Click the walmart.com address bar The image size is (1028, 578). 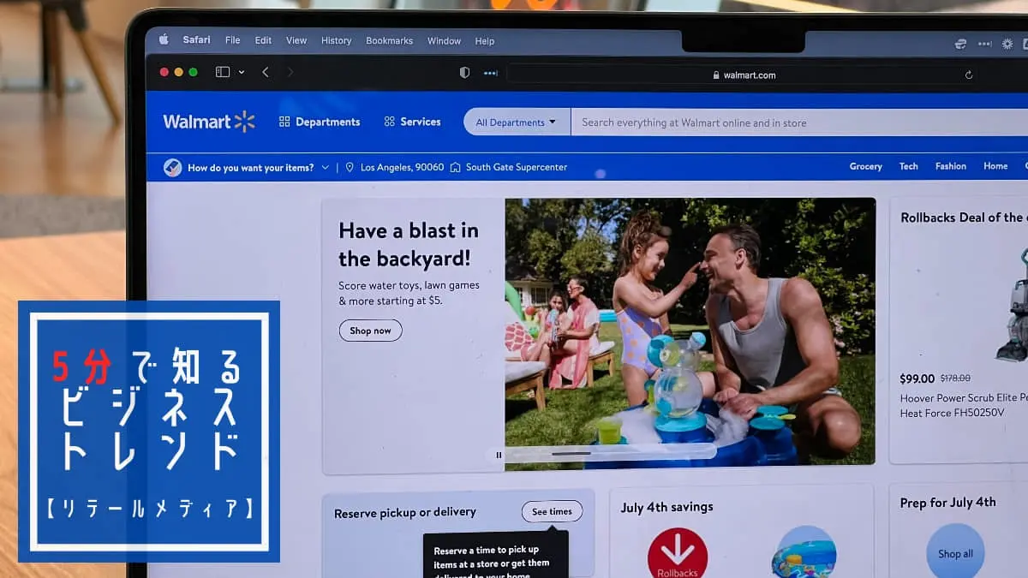744,75
